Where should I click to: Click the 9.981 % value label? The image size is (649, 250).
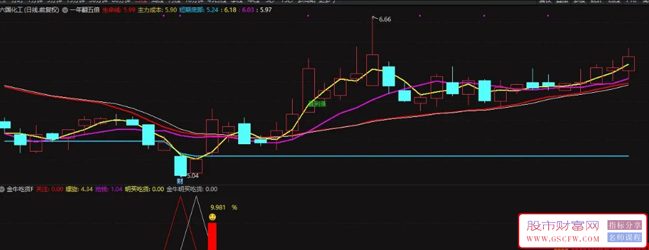click(223, 208)
